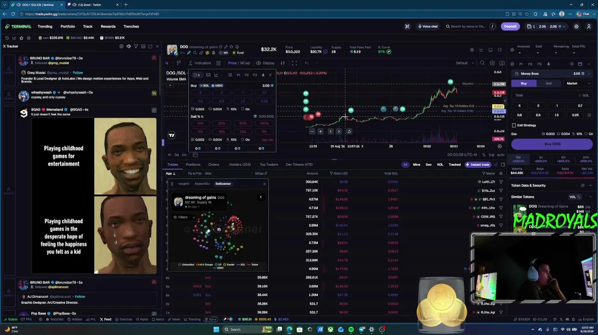Switch to Sell in the right trade panel
The image size is (598, 335).
click(549, 83)
